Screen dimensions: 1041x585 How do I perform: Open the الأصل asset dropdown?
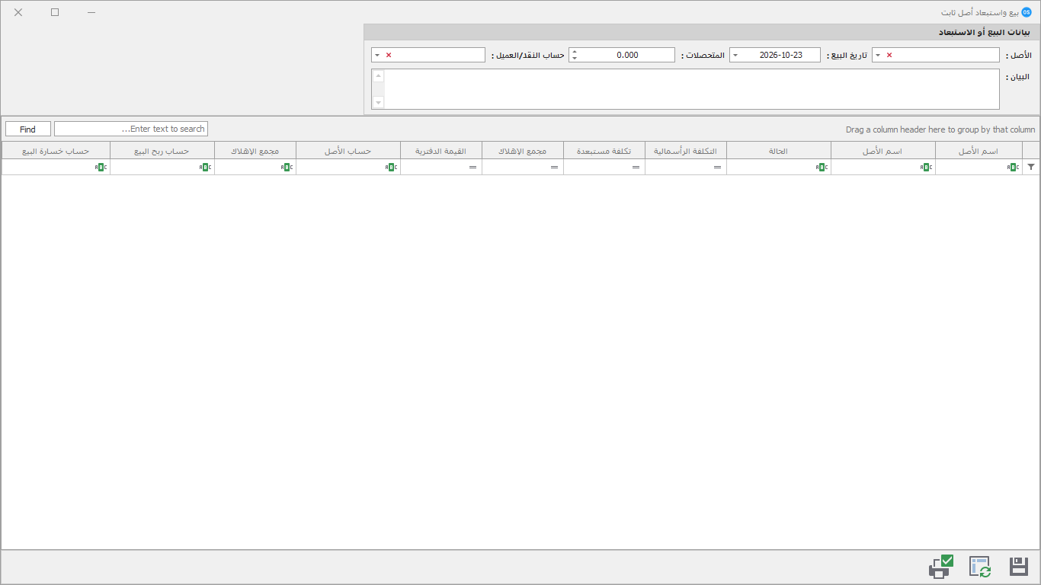(878, 55)
